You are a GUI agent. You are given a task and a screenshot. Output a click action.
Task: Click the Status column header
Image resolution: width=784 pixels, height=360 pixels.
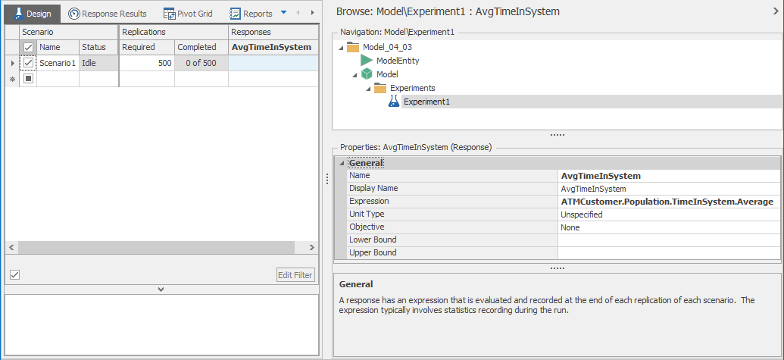tap(98, 47)
